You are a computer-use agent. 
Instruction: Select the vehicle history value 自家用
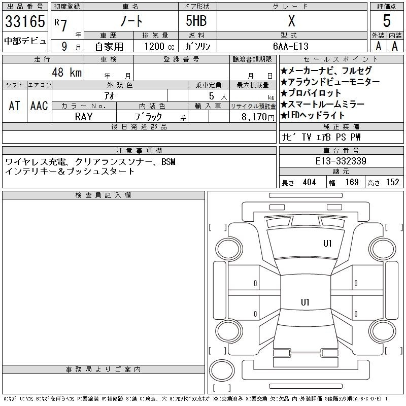coord(109,47)
